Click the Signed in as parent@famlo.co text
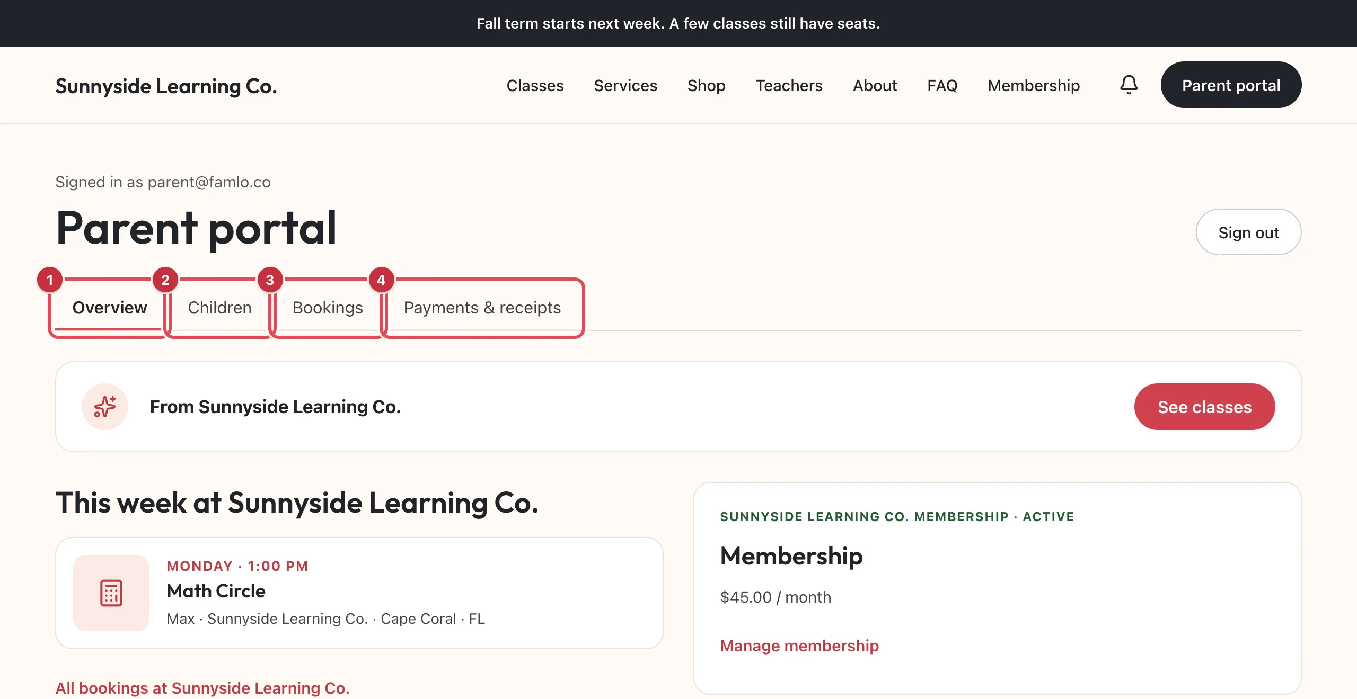This screenshot has height=699, width=1357. [163, 182]
